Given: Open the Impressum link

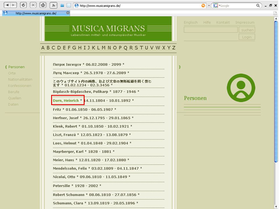Looking at the screenshot, I should 245,22.
